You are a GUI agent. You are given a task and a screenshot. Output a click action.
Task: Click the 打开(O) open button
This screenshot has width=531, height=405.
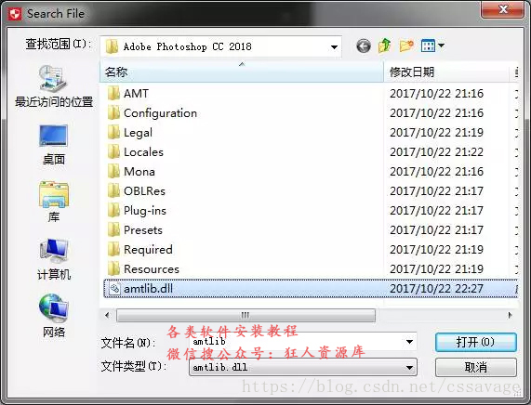pyautogui.click(x=476, y=343)
